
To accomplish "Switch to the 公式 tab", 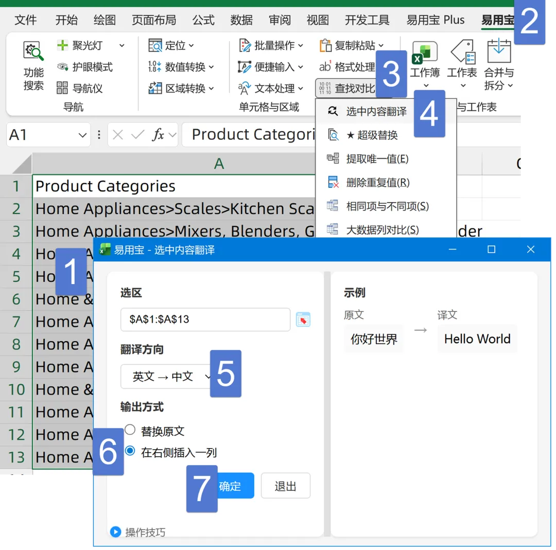I will 203,20.
